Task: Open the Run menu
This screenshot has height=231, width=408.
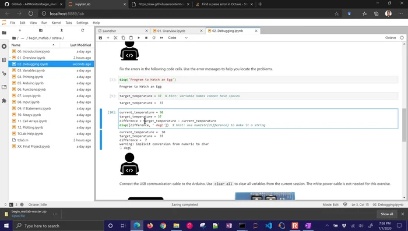Action: pyautogui.click(x=44, y=23)
